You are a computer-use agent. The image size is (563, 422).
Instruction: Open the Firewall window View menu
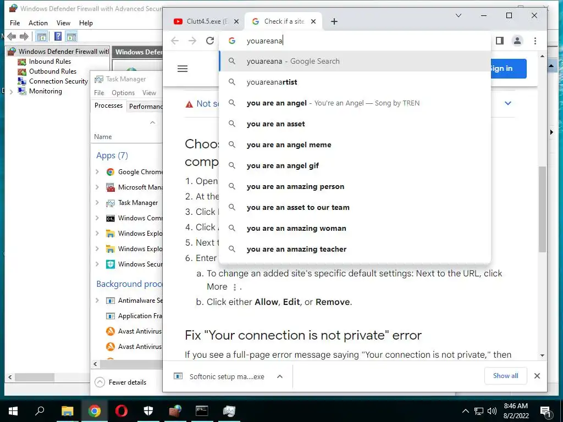(63, 23)
